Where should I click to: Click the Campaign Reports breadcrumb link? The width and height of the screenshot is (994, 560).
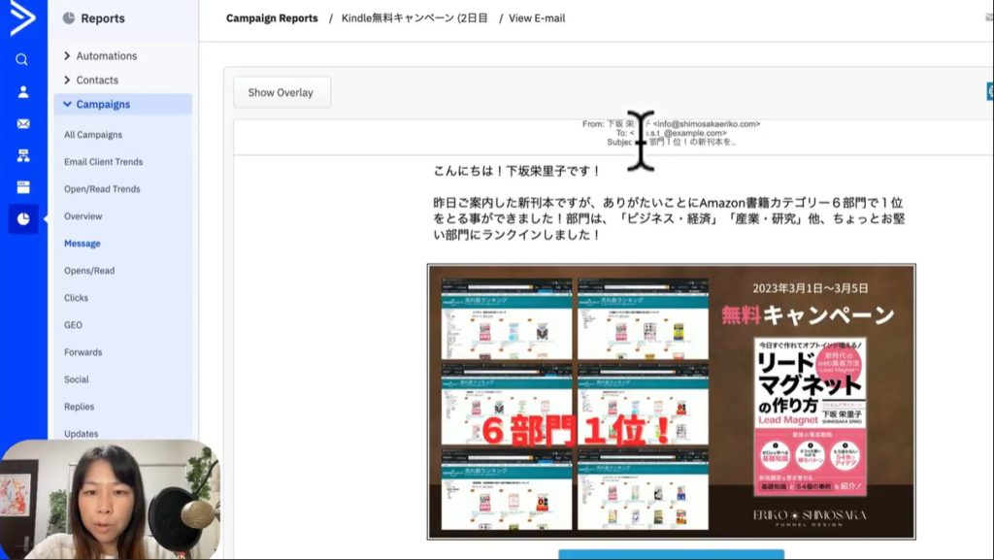(x=272, y=18)
